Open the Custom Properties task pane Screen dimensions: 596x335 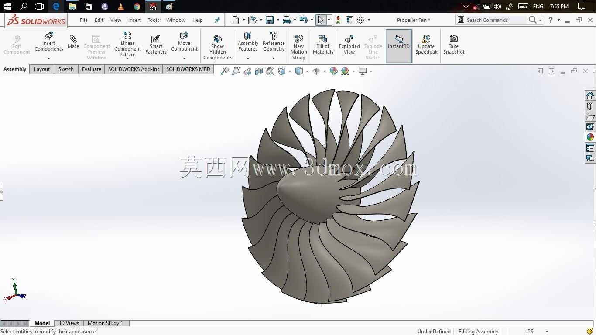tap(590, 148)
